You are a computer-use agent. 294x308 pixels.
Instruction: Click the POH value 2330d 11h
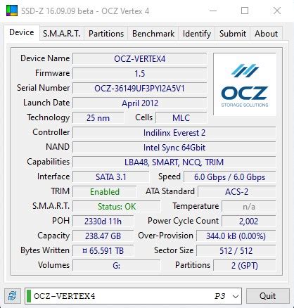coord(103,222)
